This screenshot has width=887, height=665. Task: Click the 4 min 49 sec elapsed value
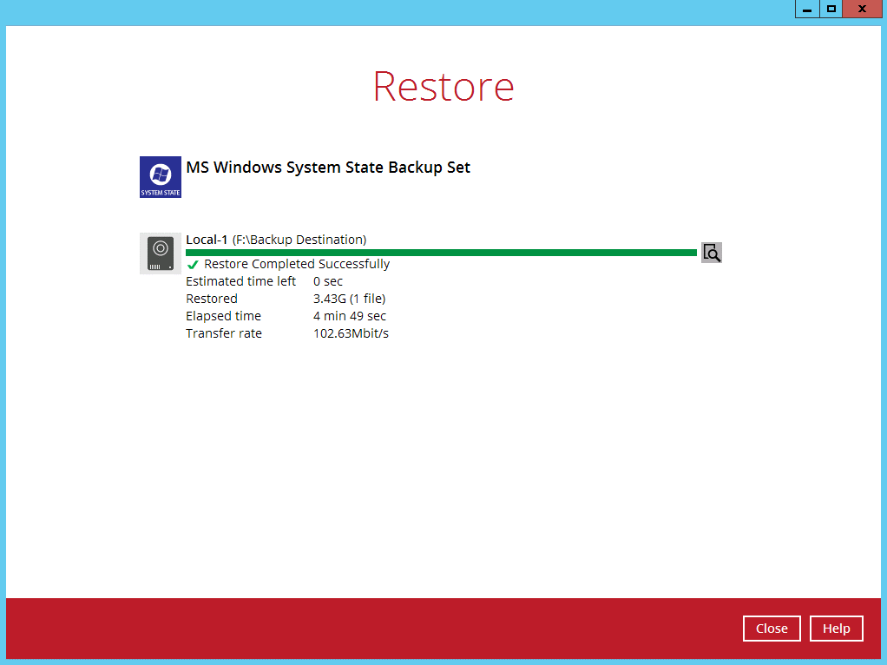350,316
